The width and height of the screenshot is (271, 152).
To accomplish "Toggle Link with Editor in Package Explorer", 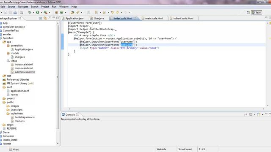I will pos(45,18).
